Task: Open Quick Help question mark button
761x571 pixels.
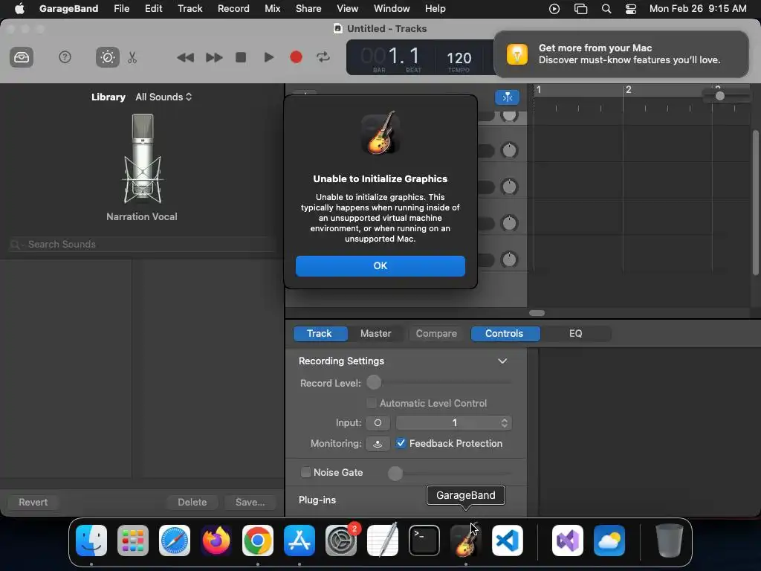Action: (65, 57)
